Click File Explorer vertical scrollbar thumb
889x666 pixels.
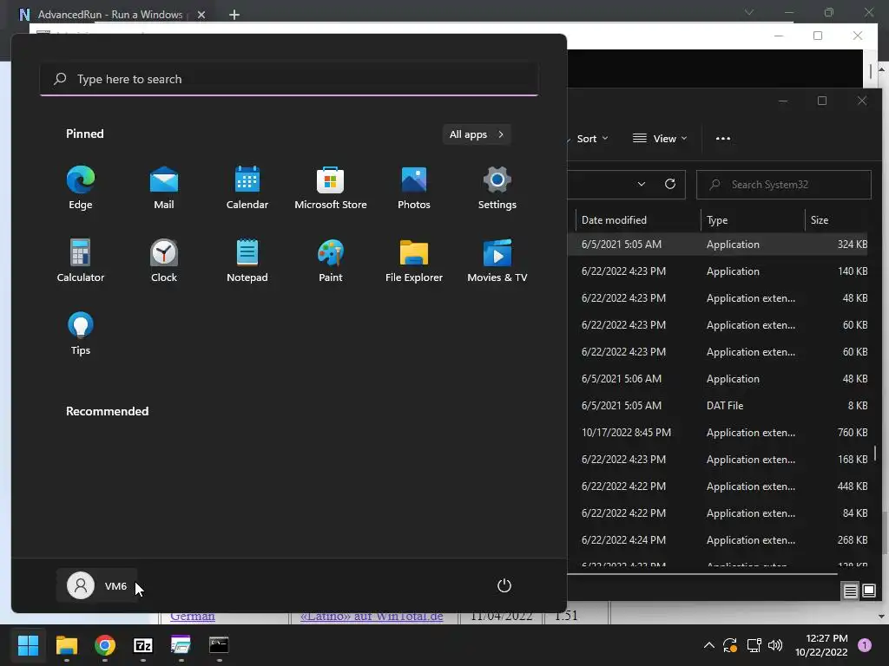click(x=875, y=453)
